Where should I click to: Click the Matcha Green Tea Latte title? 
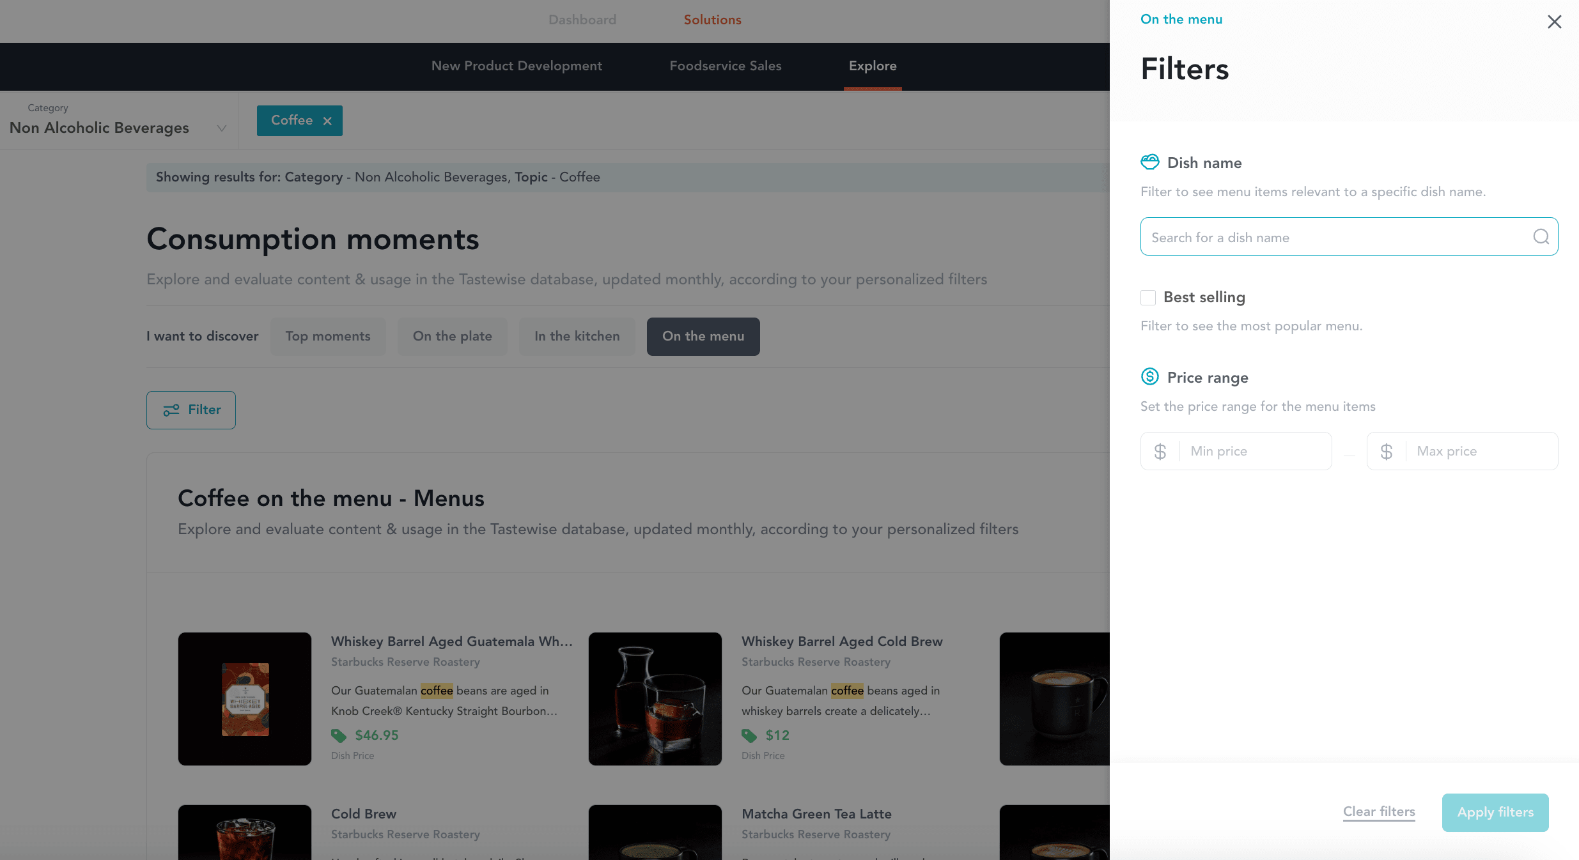tap(816, 814)
